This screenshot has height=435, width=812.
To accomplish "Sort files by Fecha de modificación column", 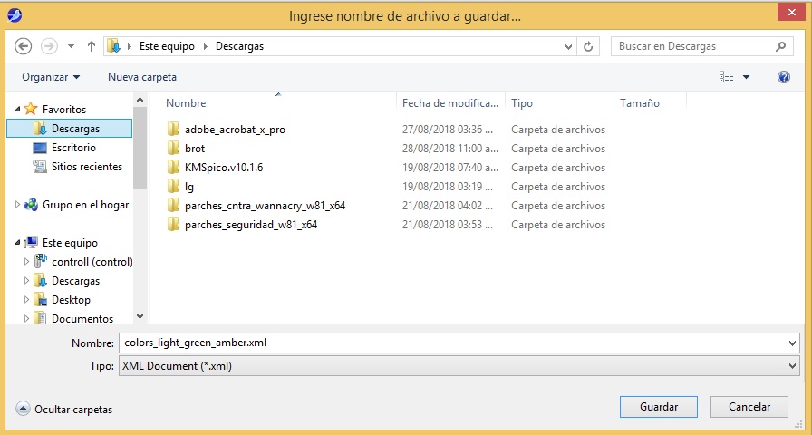I will click(x=450, y=103).
